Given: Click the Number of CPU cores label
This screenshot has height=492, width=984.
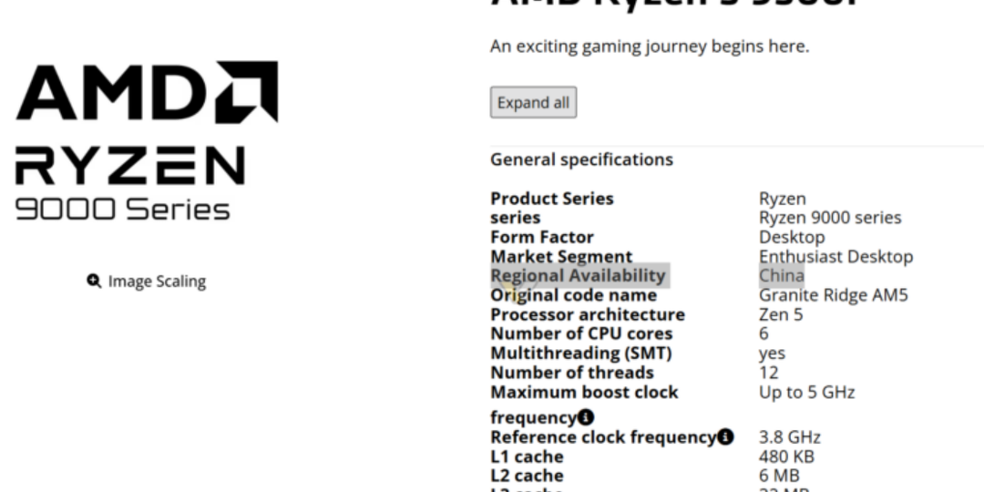Looking at the screenshot, I should (581, 333).
